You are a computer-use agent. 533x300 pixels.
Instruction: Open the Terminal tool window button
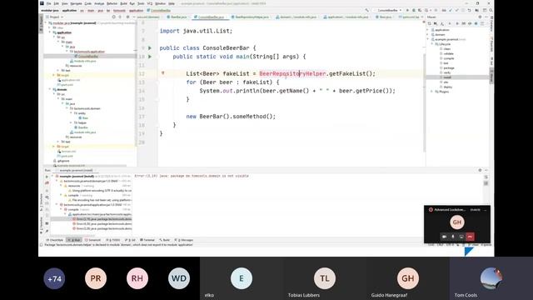(147, 240)
